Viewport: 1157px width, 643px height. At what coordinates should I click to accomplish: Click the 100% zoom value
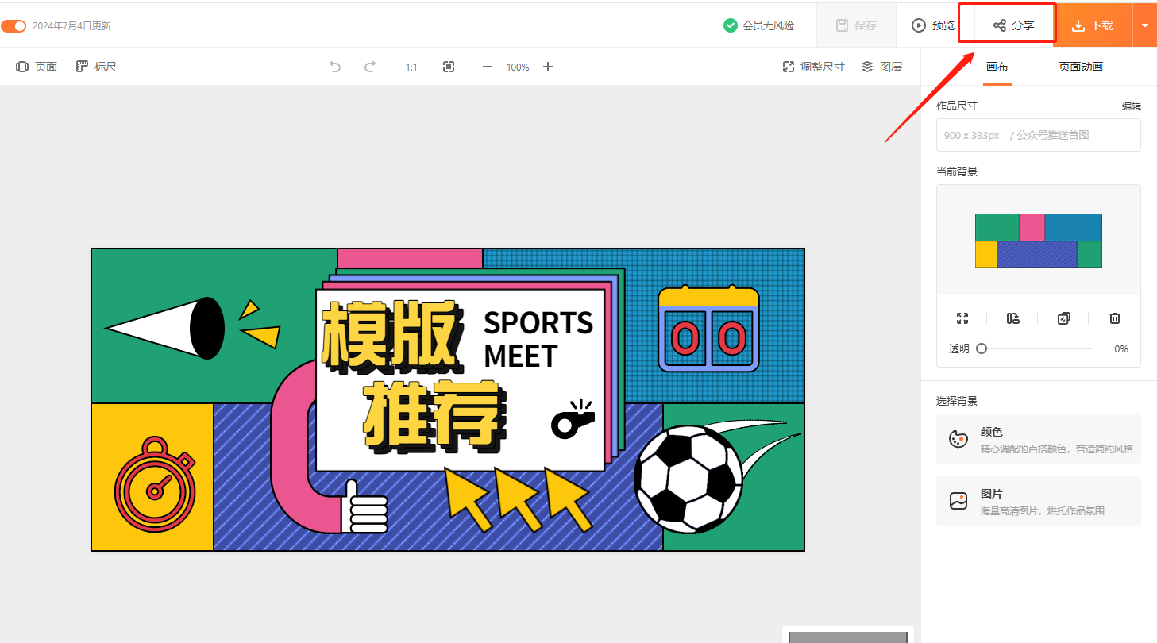tap(518, 67)
